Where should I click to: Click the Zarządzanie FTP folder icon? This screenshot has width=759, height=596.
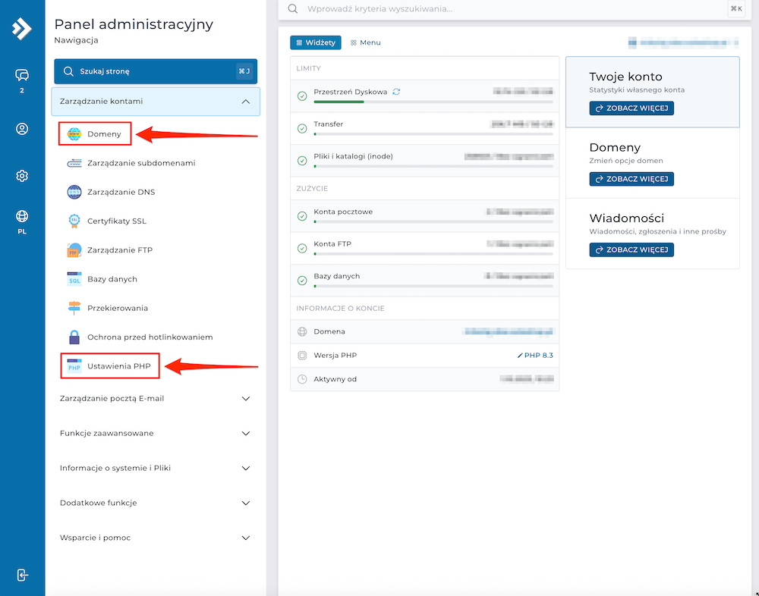coord(74,250)
